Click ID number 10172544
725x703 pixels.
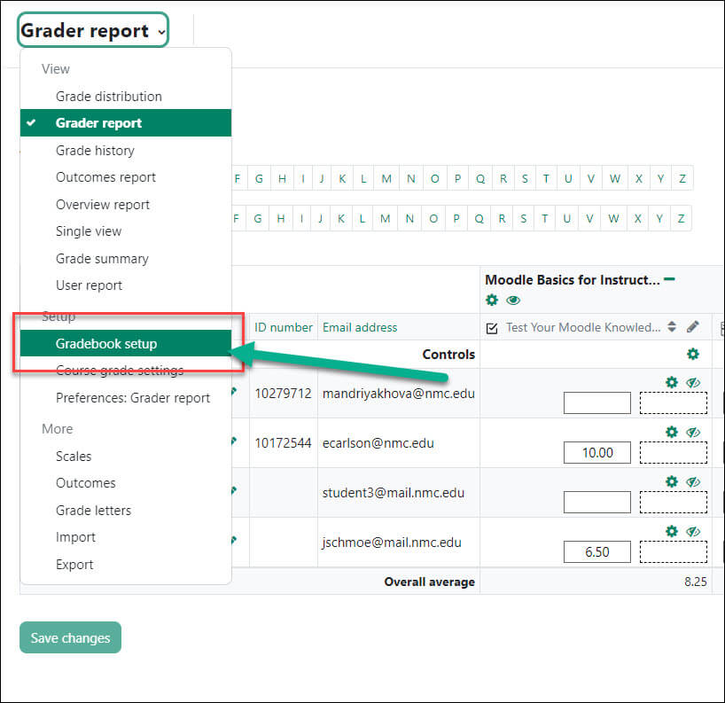(x=283, y=443)
